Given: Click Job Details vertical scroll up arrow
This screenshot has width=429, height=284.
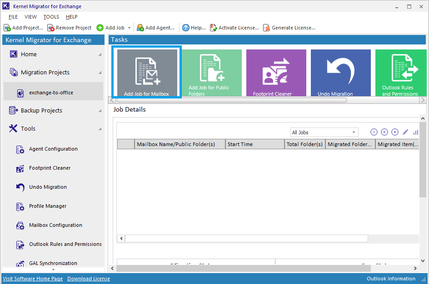Looking at the screenshot, I should [x=423, y=118].
